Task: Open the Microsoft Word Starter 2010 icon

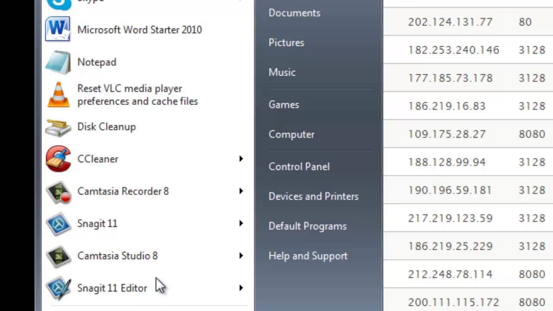Action: coord(57,29)
